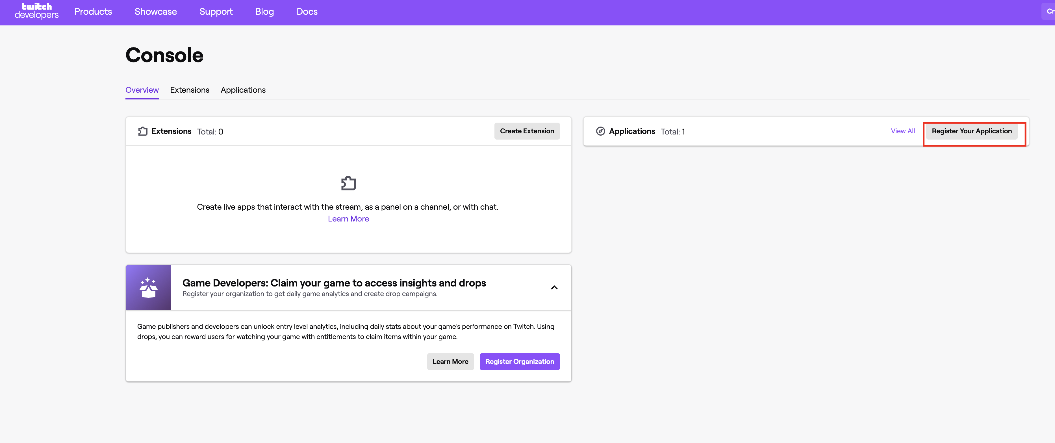Click the Applications Total: 1 text

click(672, 131)
